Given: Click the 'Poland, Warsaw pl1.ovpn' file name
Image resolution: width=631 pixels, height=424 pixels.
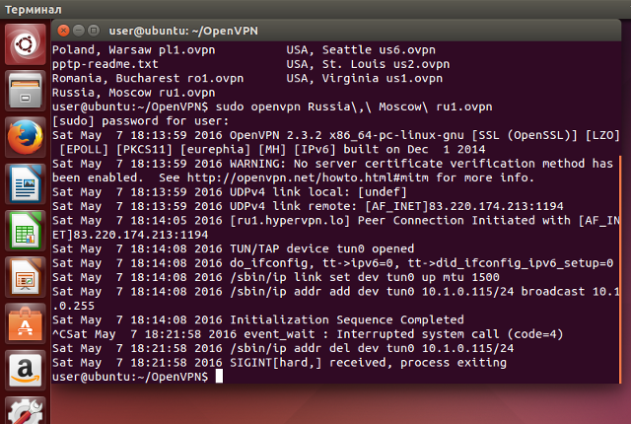Looking at the screenshot, I should click(x=134, y=50).
